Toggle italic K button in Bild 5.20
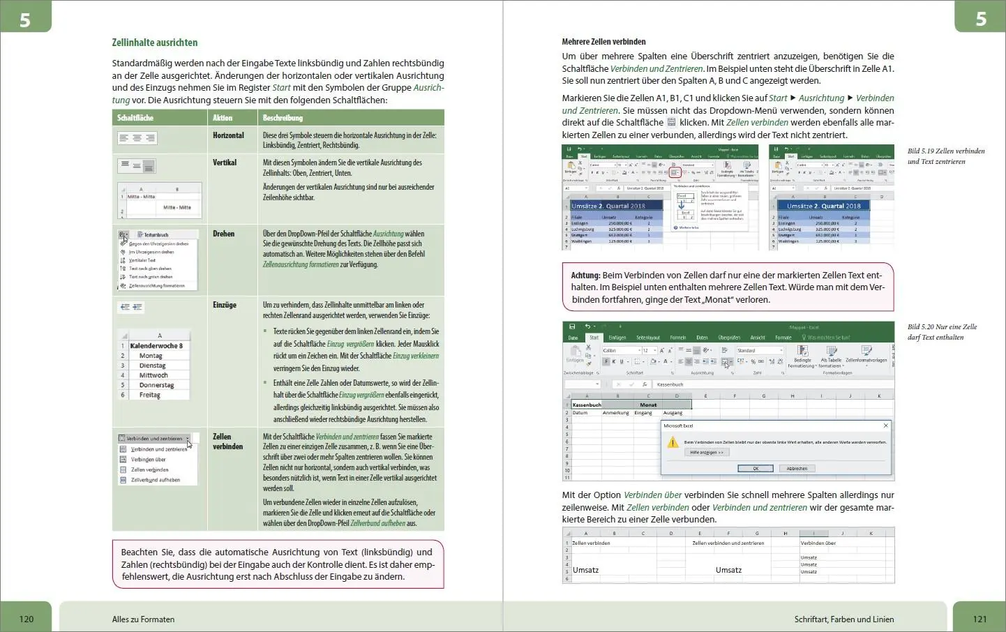Image resolution: width=1006 pixels, height=632 pixels. 614,362
